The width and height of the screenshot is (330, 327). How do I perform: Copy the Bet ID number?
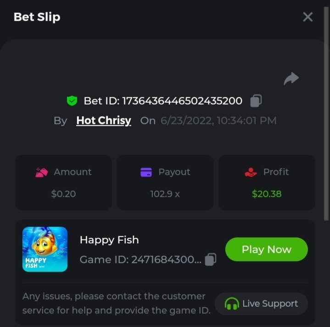[256, 101]
